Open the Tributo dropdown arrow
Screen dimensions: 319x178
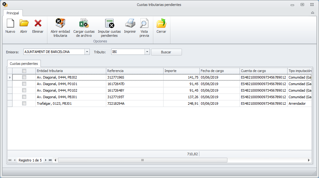click(x=147, y=52)
